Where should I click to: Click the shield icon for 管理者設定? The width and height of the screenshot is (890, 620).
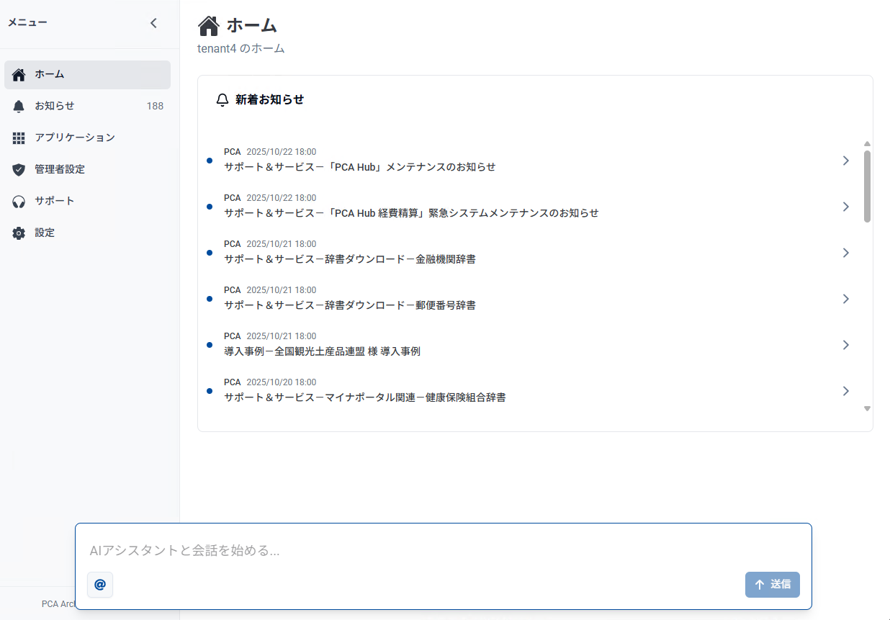[19, 170]
